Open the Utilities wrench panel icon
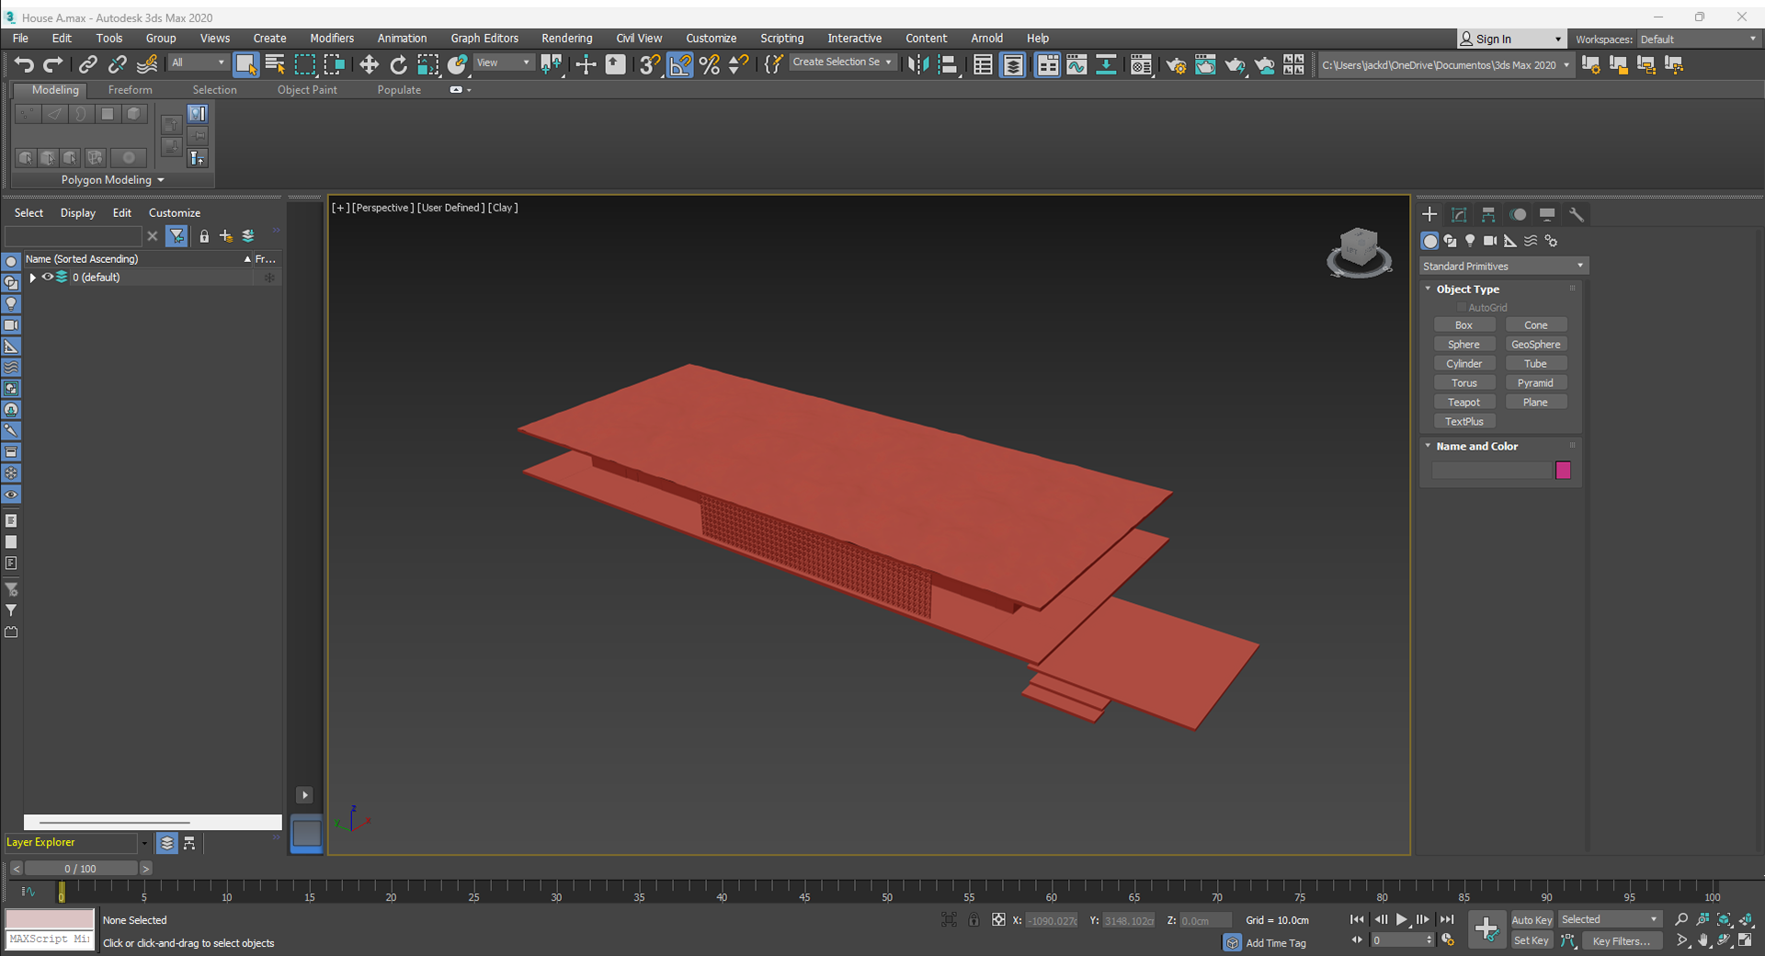The image size is (1765, 956). pyautogui.click(x=1577, y=214)
